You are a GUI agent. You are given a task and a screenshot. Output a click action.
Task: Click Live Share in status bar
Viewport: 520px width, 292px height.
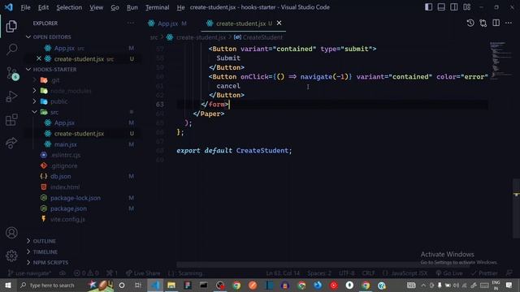[143, 273]
